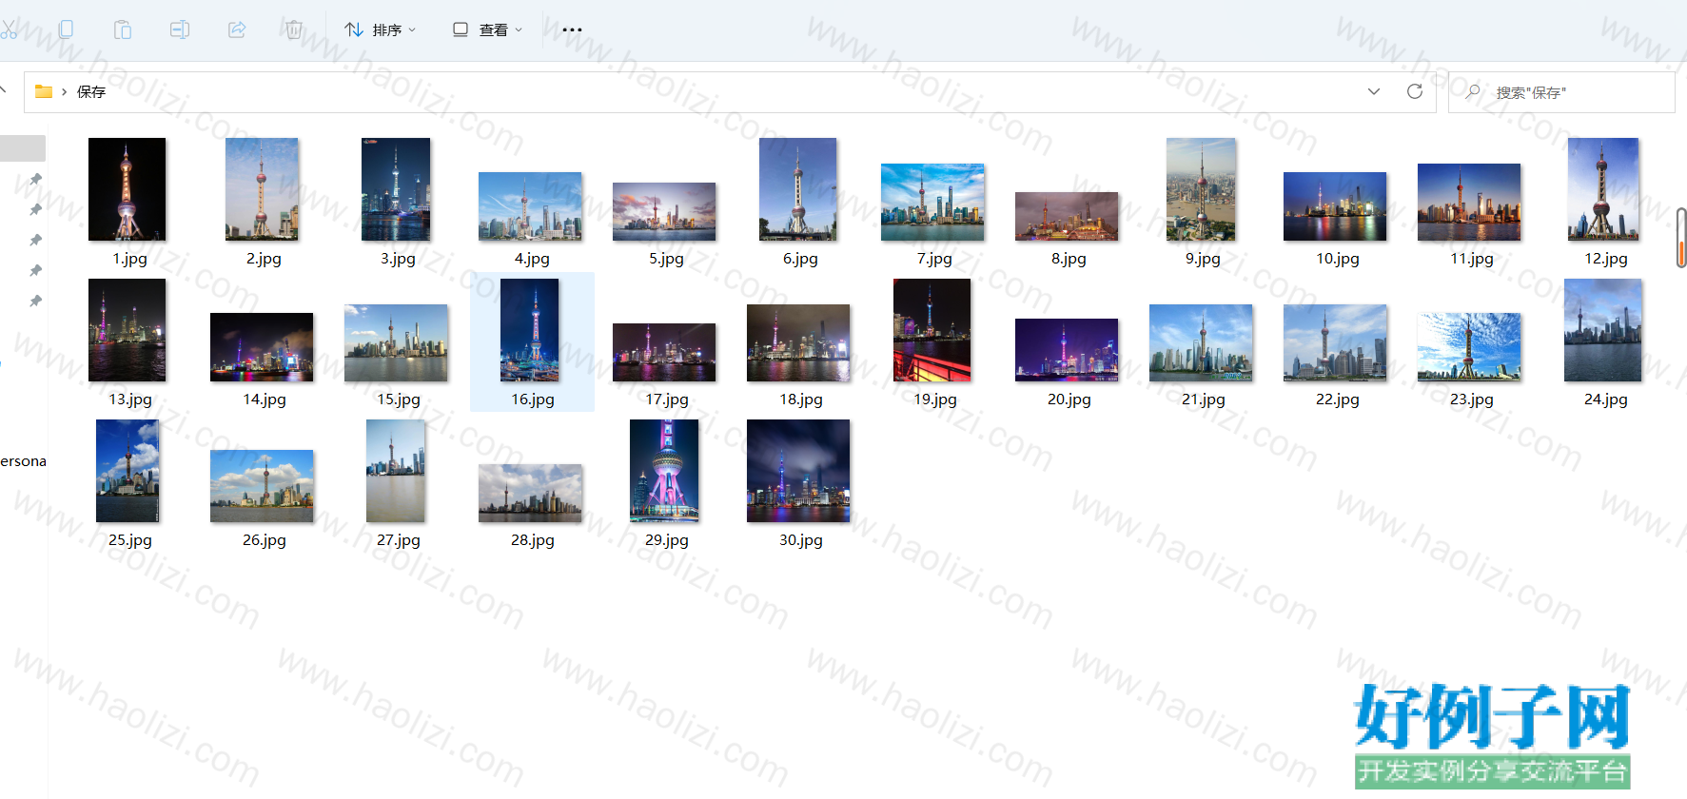Select thumbnail 17.jpg
Screen dimensions: 1687x799
pyautogui.click(x=664, y=352)
